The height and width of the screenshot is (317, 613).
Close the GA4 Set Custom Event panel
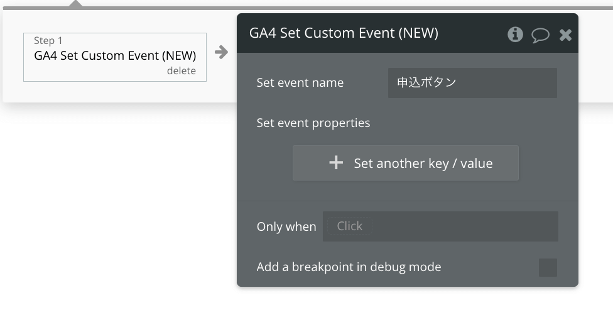565,35
